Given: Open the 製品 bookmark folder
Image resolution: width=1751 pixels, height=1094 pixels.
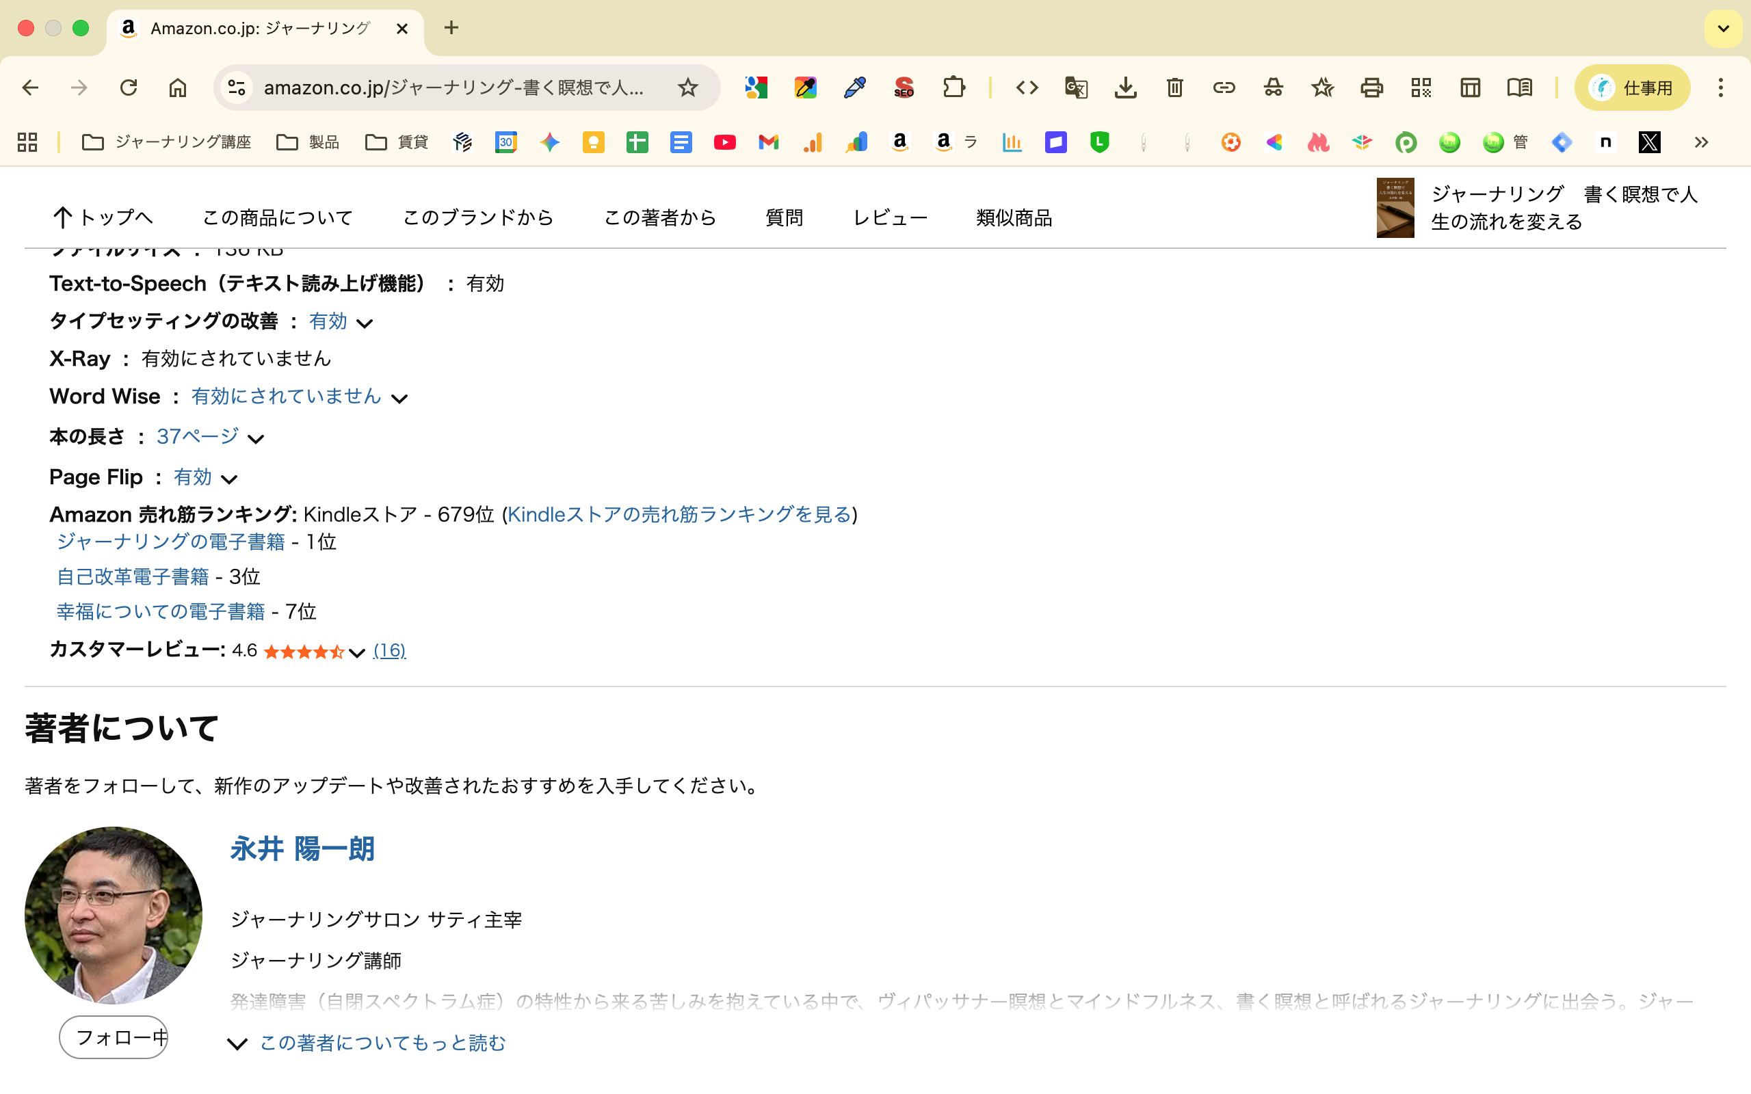Looking at the screenshot, I should click(308, 142).
